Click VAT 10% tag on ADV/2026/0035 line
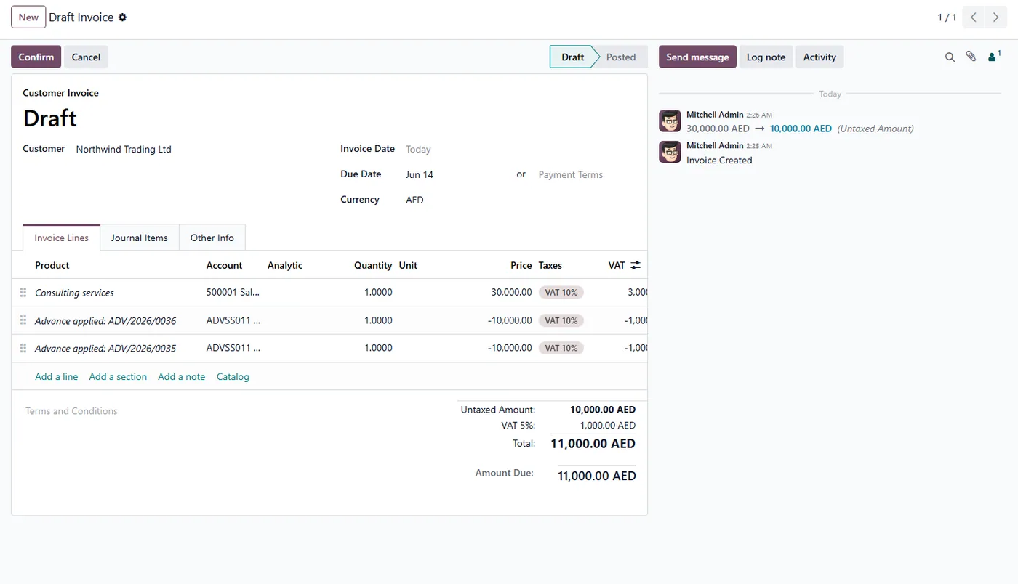The width and height of the screenshot is (1018, 584). 561,348
